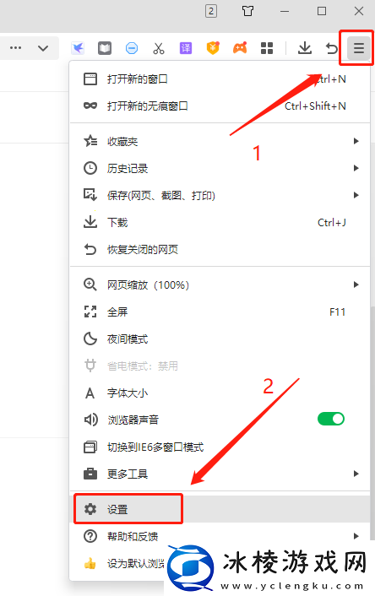Open the book reading-mode toolbar icon

click(105, 48)
